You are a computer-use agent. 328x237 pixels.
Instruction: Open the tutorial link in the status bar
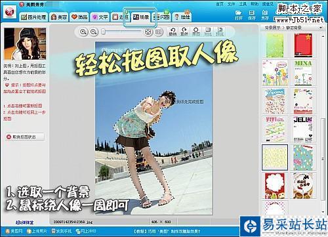[x=167, y=231]
